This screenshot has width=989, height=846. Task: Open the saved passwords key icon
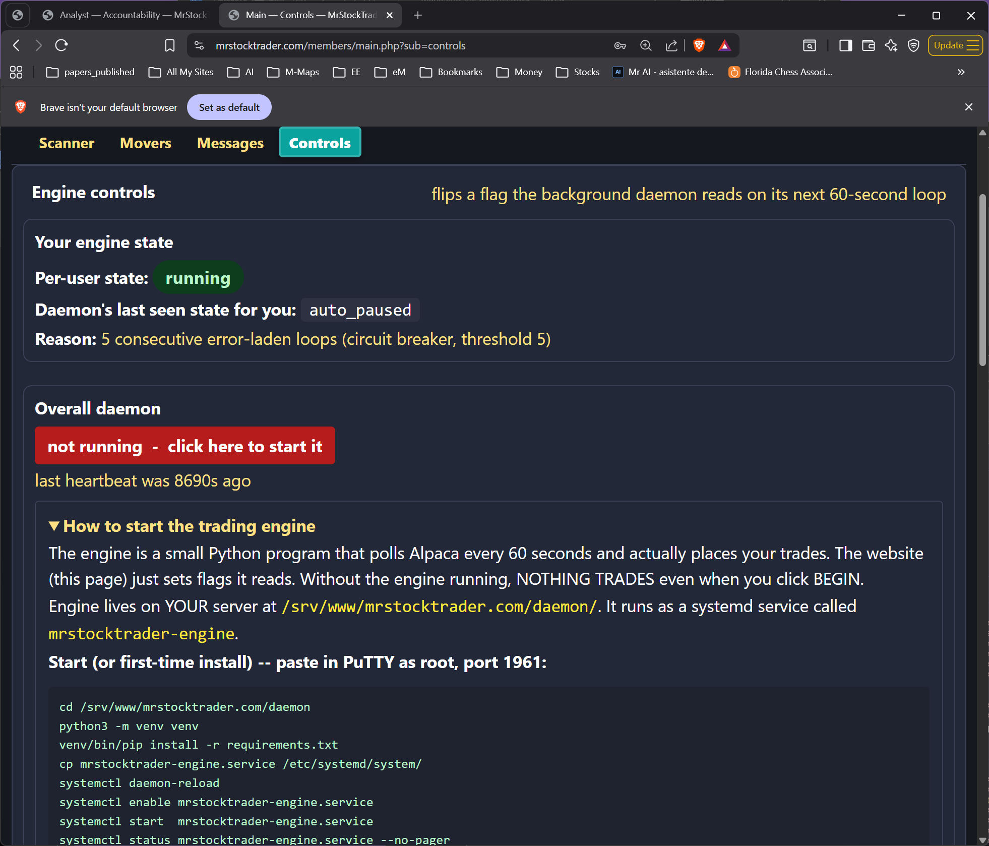(x=620, y=45)
